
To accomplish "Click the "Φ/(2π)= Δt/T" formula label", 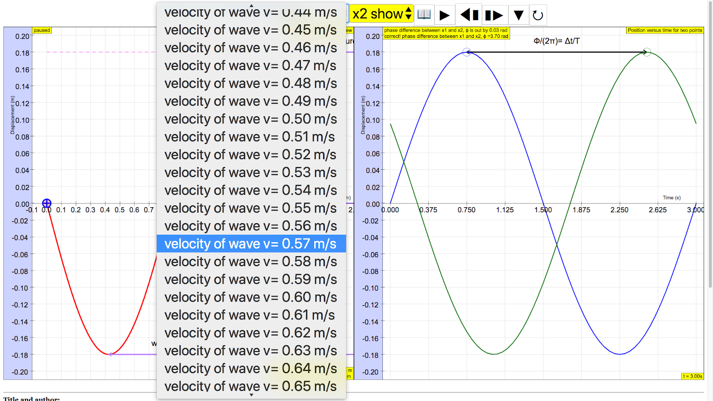I will pos(557,41).
